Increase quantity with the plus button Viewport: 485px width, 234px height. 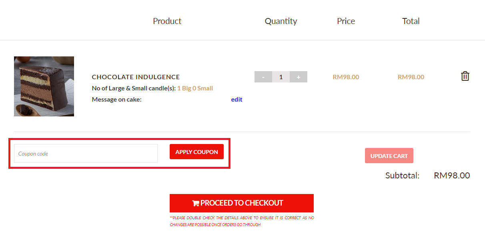pos(299,77)
